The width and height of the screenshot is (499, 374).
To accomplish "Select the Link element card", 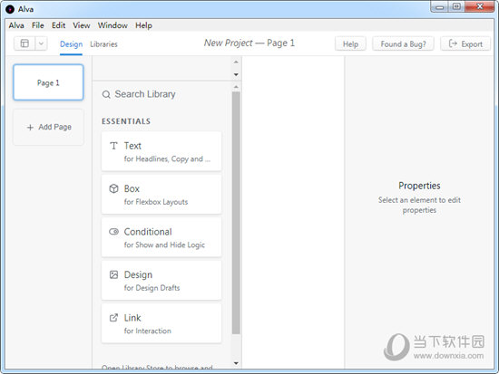I will [161, 323].
